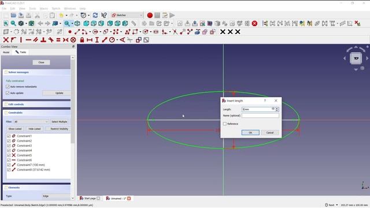Open the Edit menu
The image size is (370, 208).
point(13,9)
